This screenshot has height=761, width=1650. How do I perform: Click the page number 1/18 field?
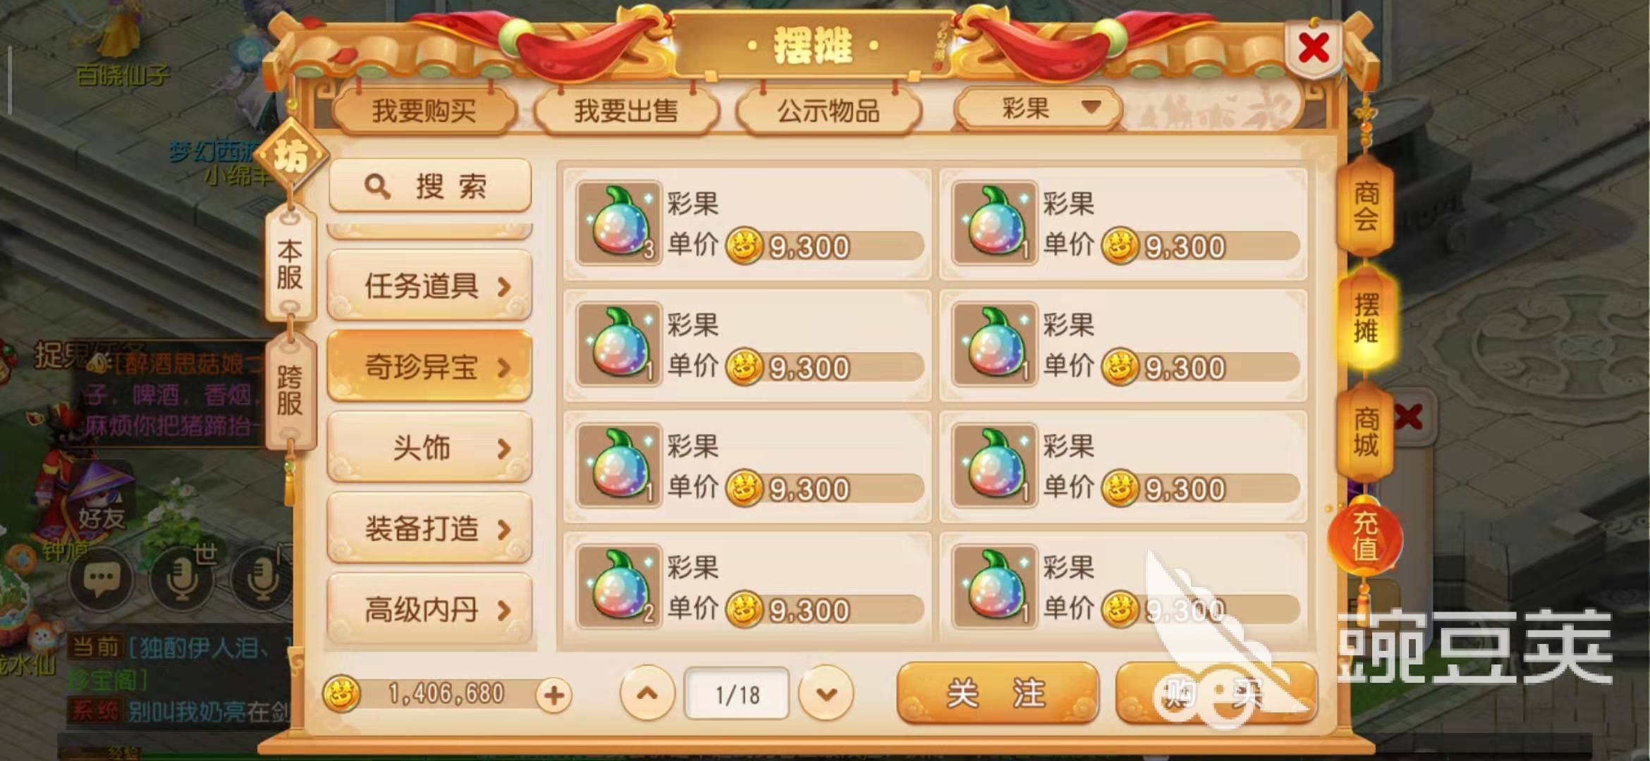737,694
